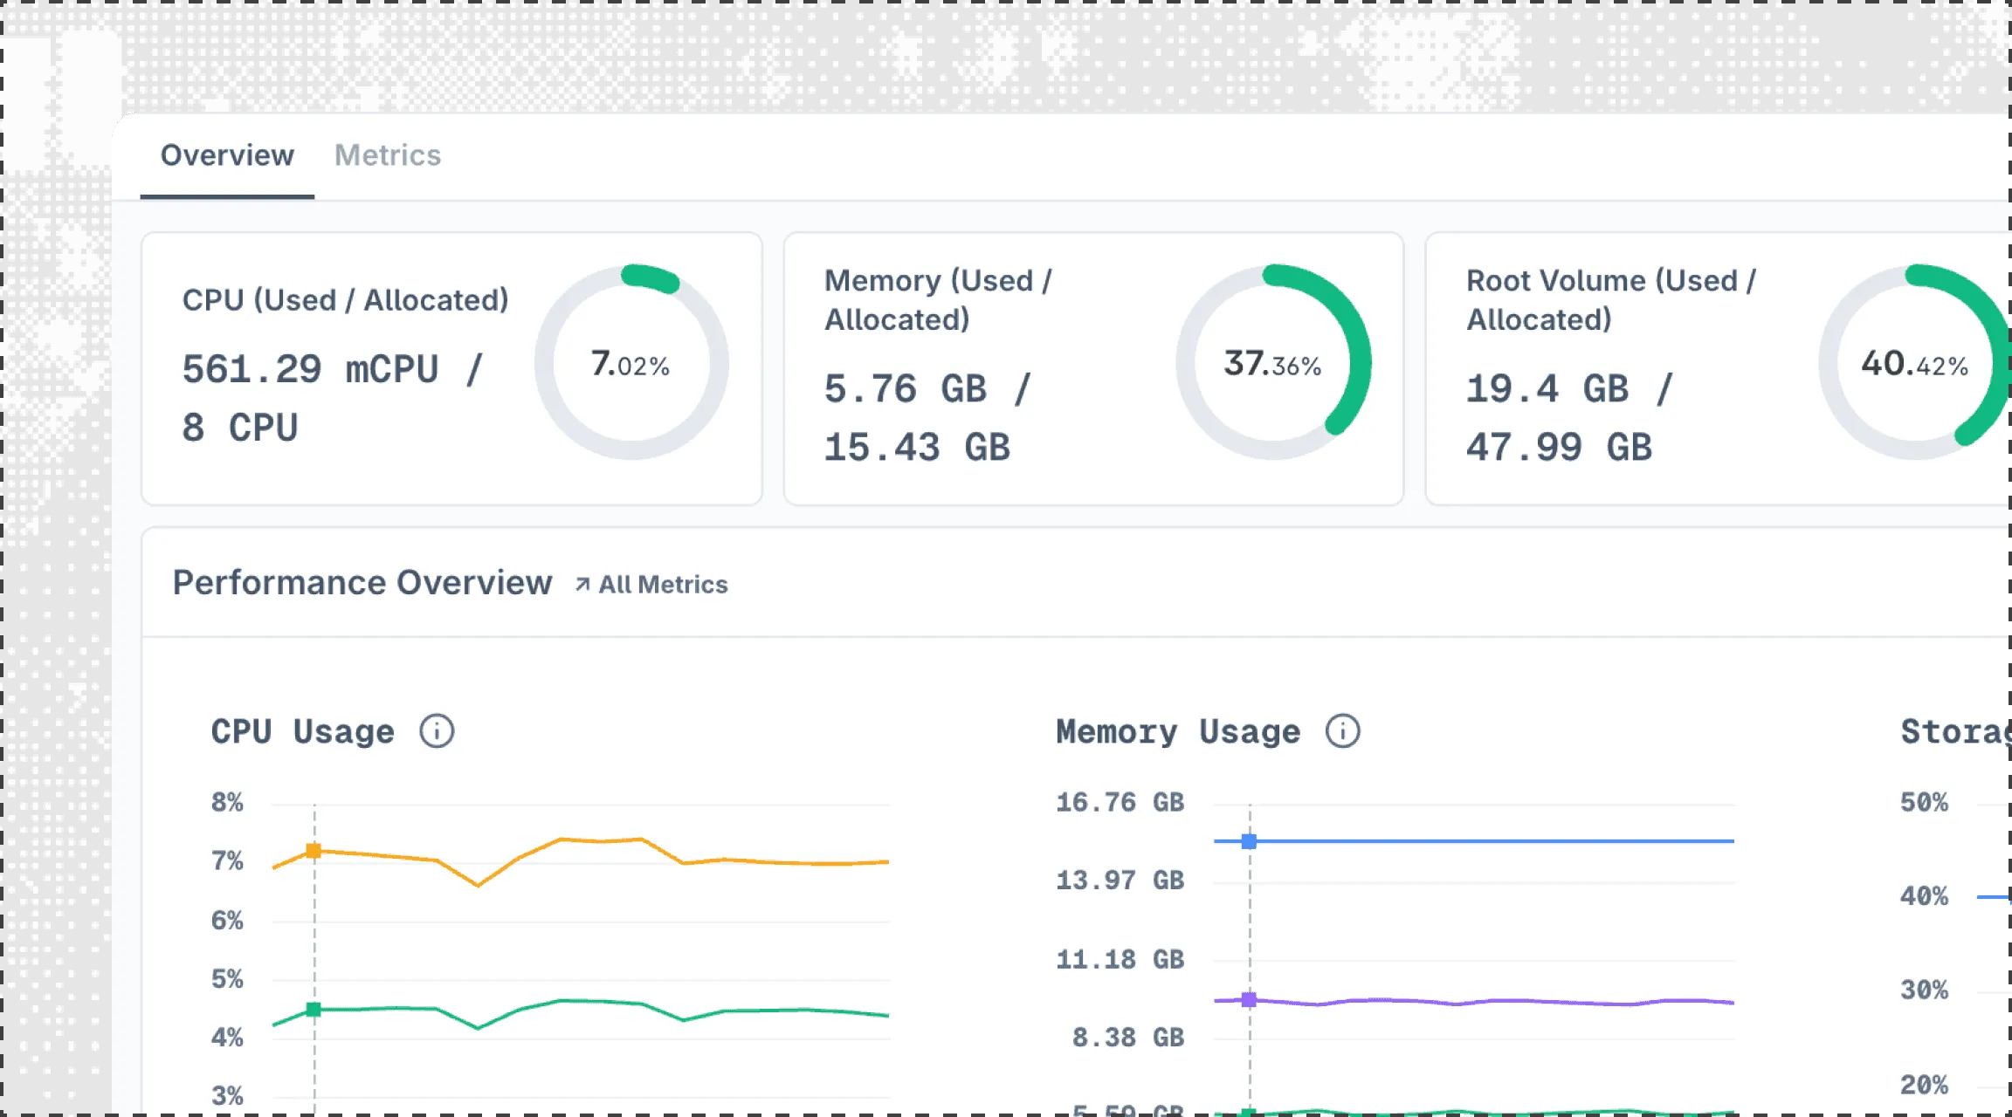
Task: Click the purple square marker on Memory chart
Action: [x=1249, y=1000]
